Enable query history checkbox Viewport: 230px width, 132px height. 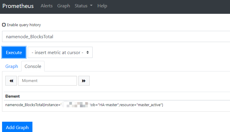pos(4,25)
